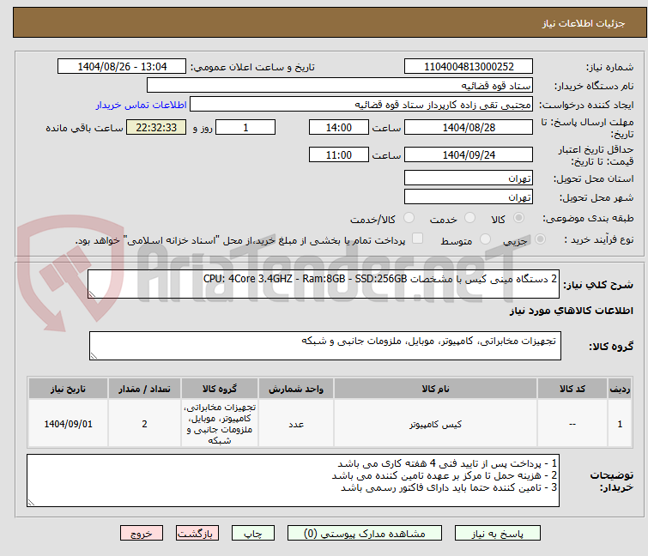Click the اطلاعات کالاهای مورد نیاز heading

point(571,311)
